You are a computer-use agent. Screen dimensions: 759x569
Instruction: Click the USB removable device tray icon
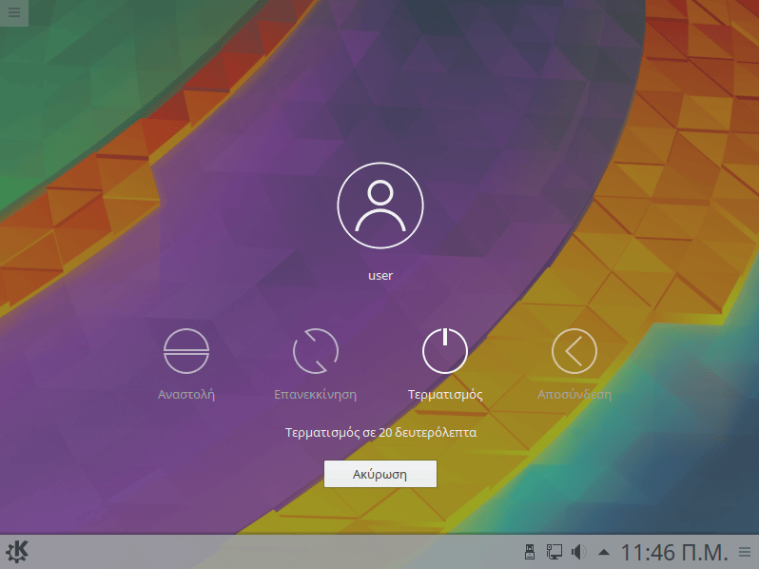tap(530, 552)
